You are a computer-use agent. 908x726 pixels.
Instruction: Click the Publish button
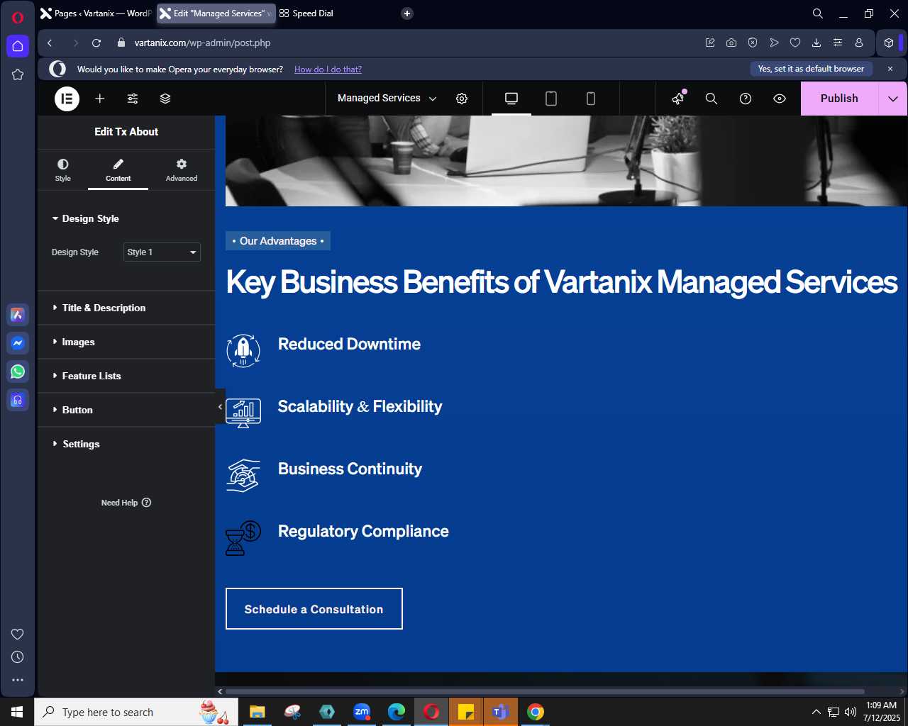[839, 99]
